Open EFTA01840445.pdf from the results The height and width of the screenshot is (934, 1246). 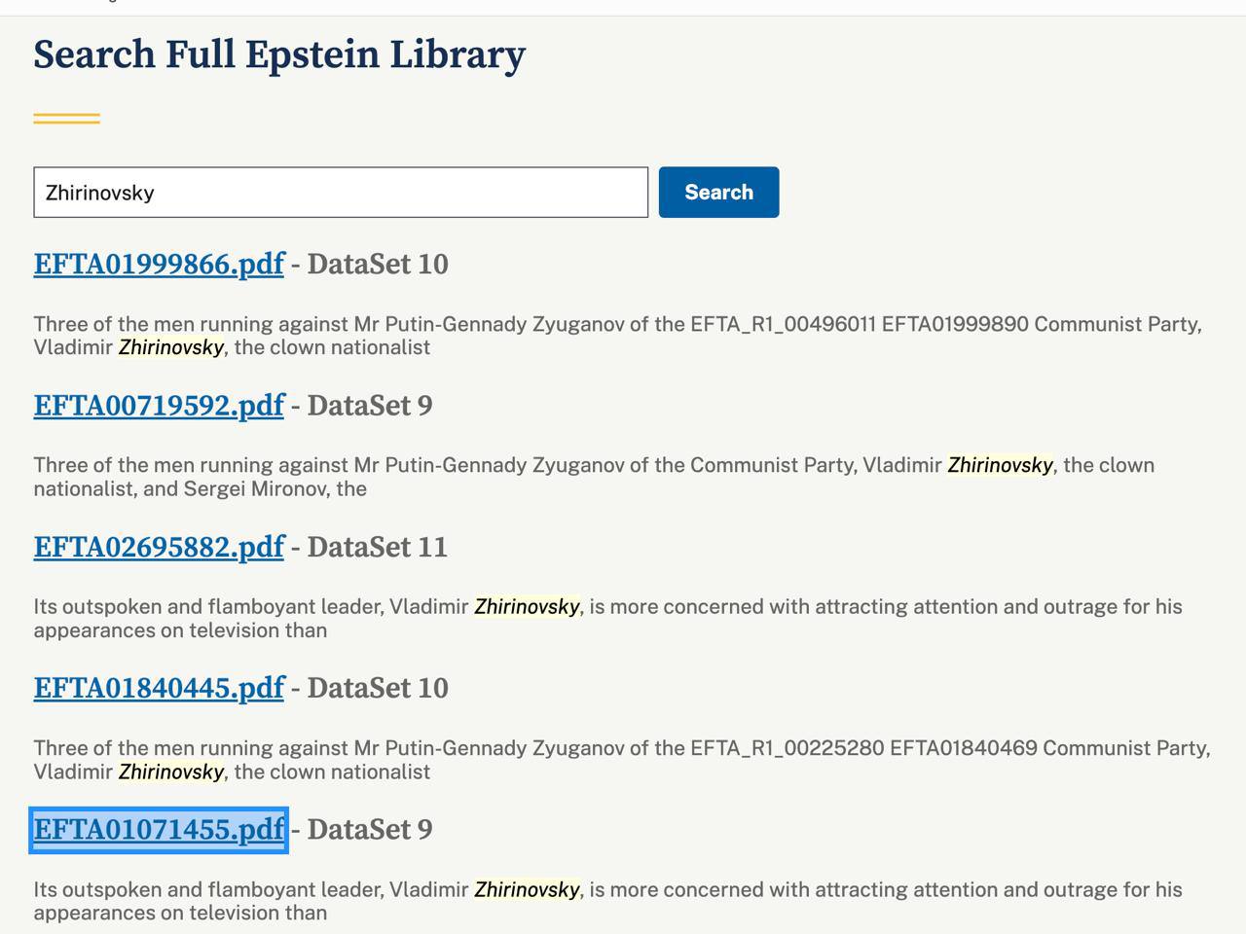(x=159, y=688)
